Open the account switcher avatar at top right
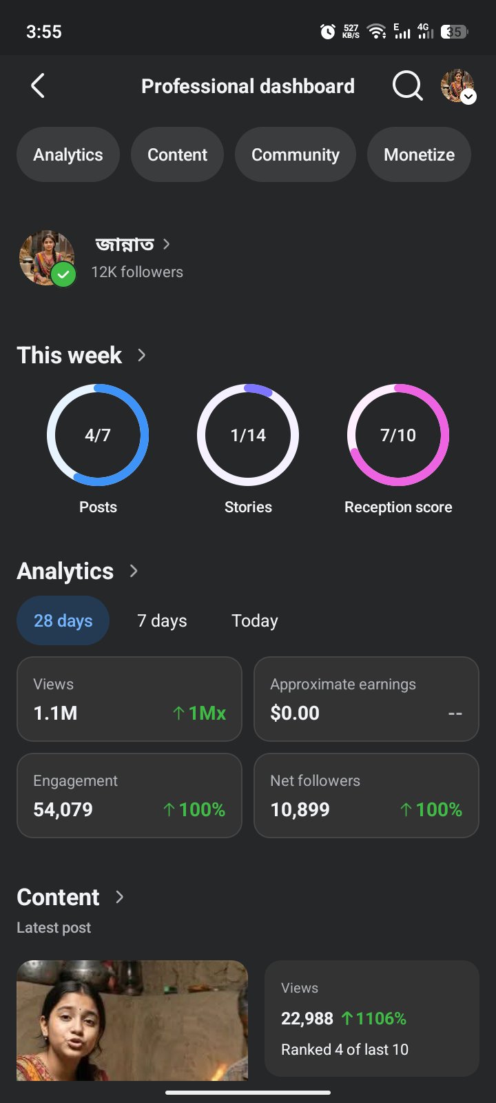Viewport: 496px width, 1103px height. (458, 86)
